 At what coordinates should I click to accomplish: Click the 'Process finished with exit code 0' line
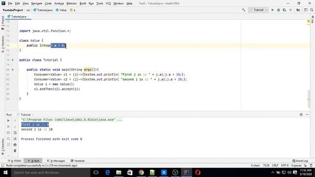52,139
